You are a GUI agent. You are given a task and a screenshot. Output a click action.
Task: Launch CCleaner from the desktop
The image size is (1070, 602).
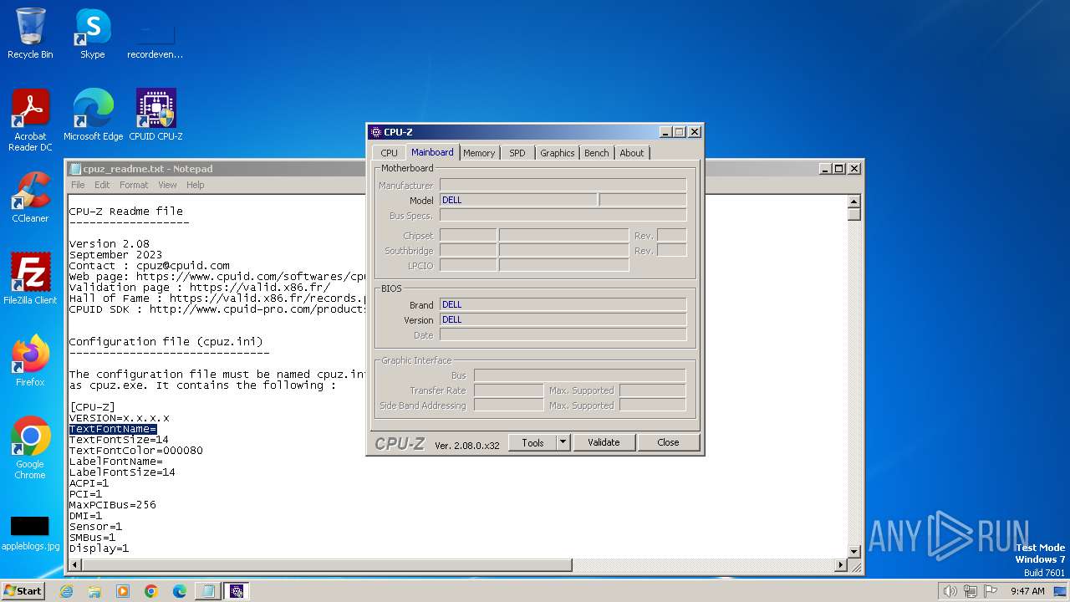point(30,197)
